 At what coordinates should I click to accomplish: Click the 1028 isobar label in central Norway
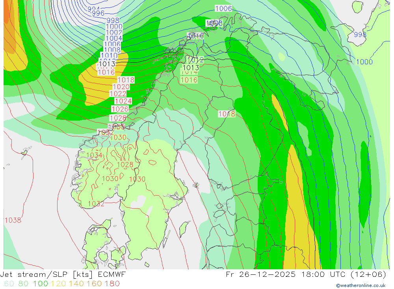[125, 164]
